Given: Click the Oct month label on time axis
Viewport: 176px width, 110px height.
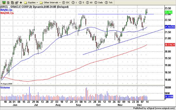Looking at the screenshot, I should (98, 105).
